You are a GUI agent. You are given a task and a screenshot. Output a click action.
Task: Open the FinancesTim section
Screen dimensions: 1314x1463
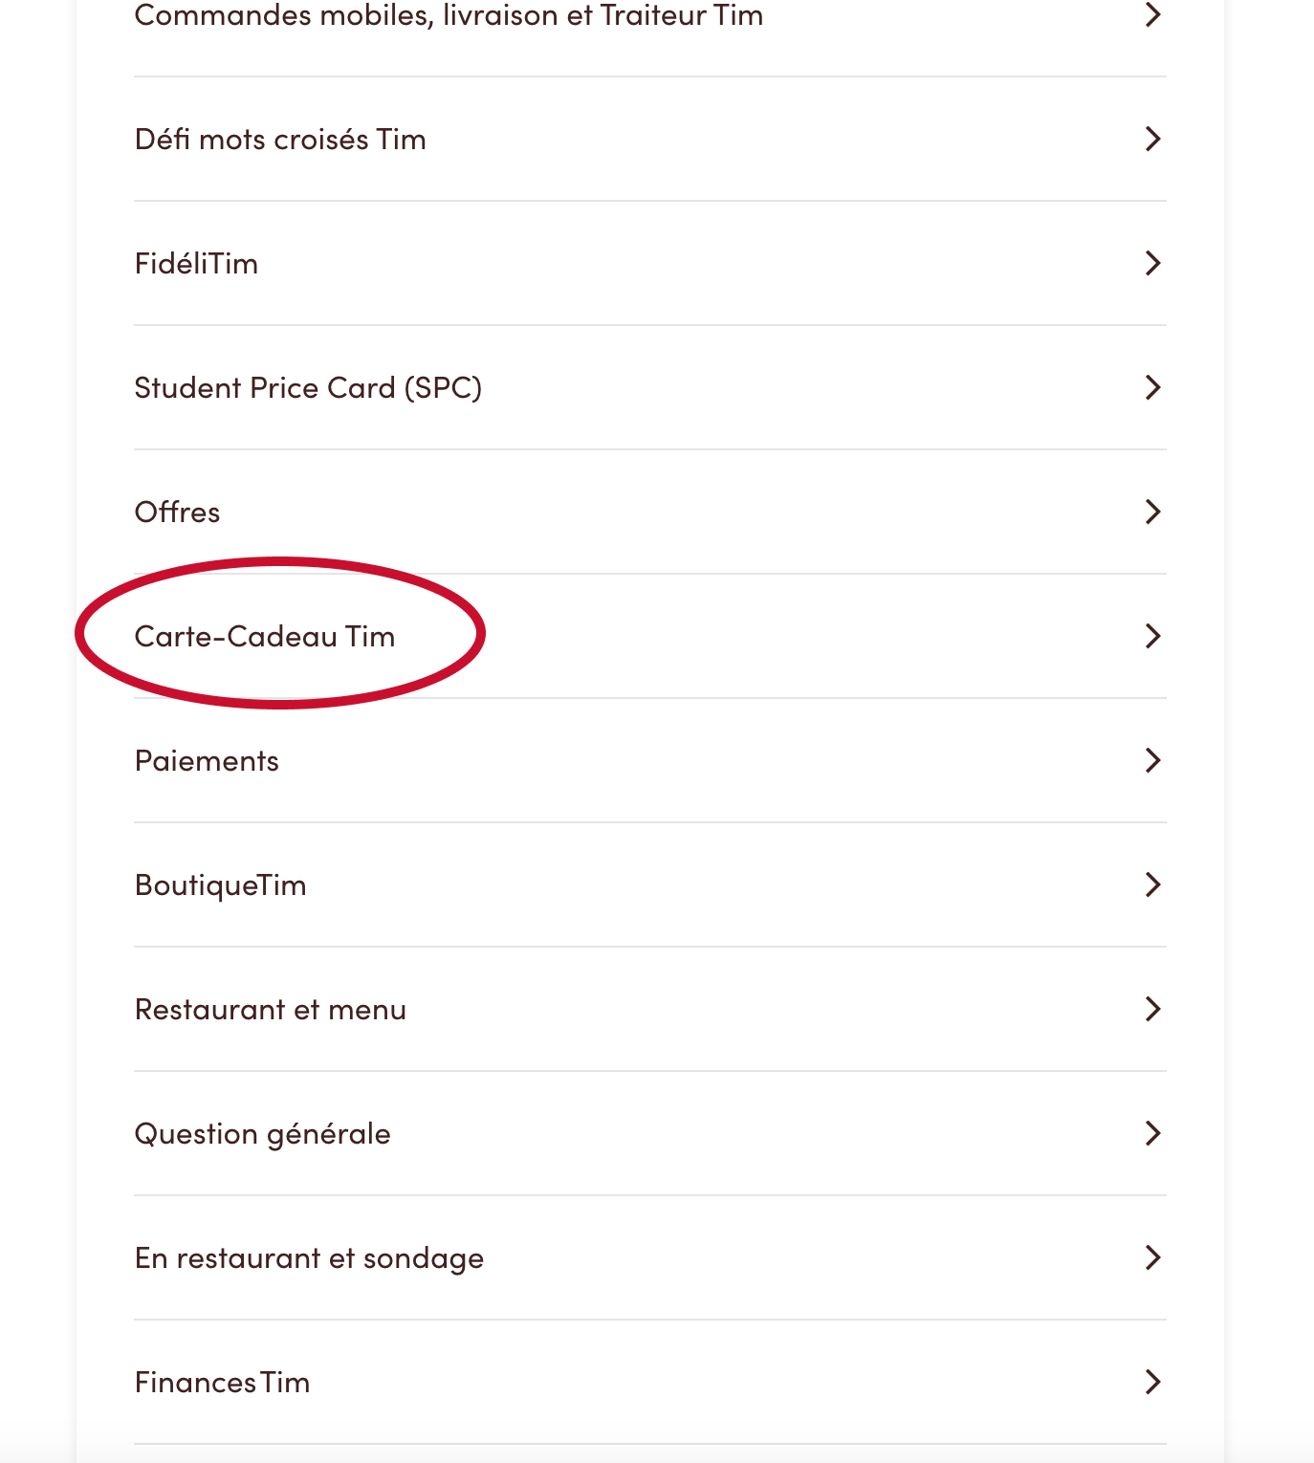(222, 1383)
